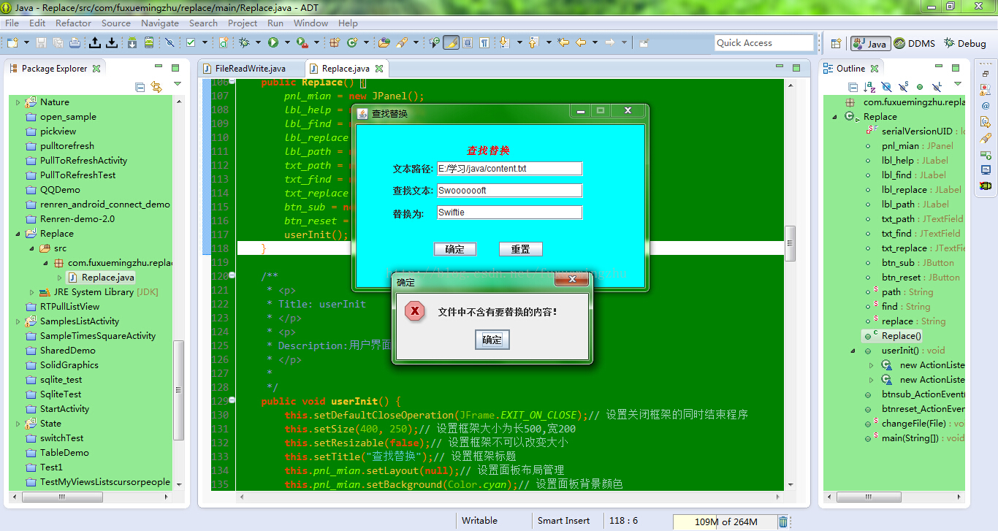Open dropdown arrow next to Debug icon
This screenshot has width=998, height=531.
258,42
